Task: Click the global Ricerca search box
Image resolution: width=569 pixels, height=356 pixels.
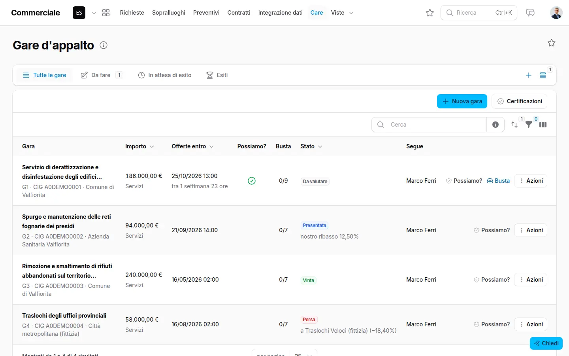Action: 479,13
